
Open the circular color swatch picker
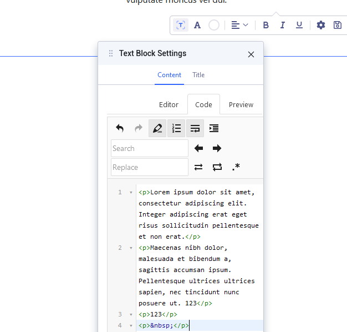[214, 25]
